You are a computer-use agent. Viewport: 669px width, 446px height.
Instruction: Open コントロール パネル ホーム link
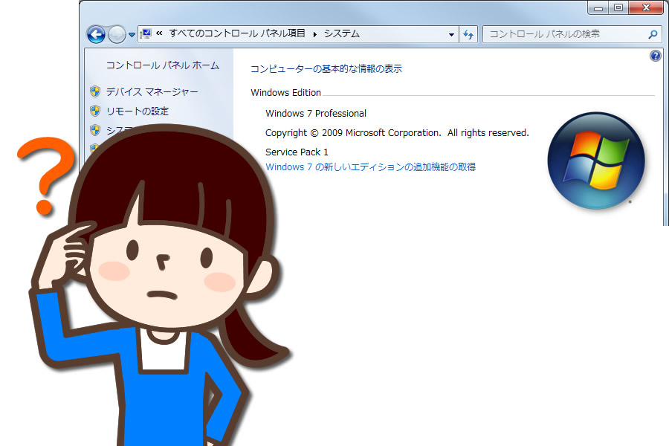coord(163,65)
